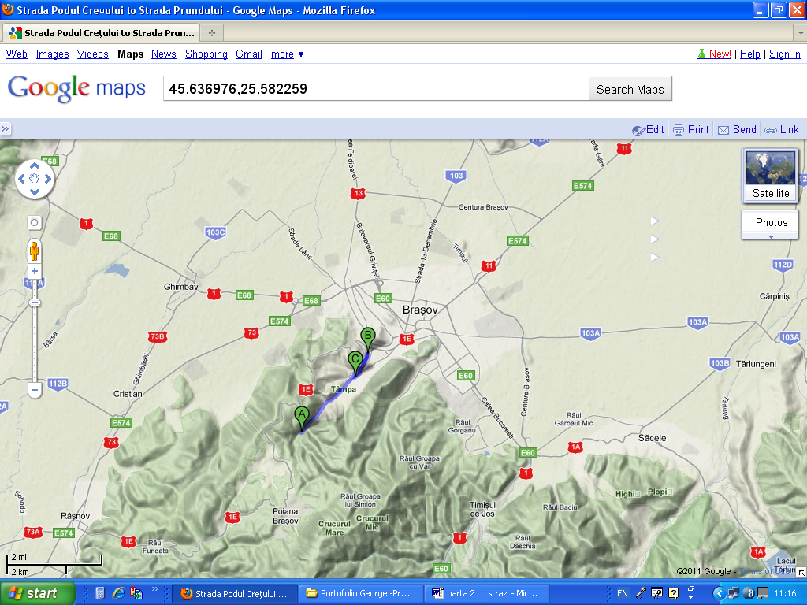Click the green marker B on the map
This screenshot has height=605, width=807.
(367, 340)
